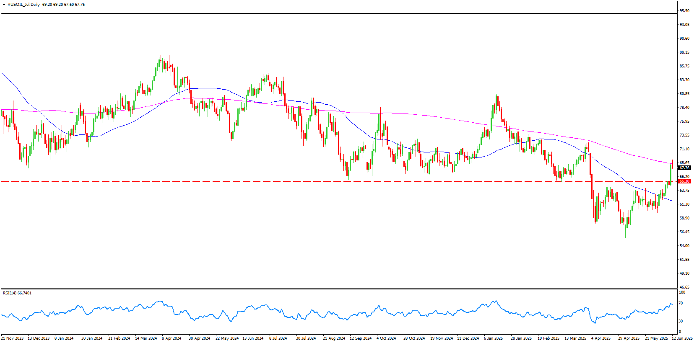The width and height of the screenshot is (694, 343).
Task: Click the red 65.30 price level tag
Action: [x=684, y=181]
